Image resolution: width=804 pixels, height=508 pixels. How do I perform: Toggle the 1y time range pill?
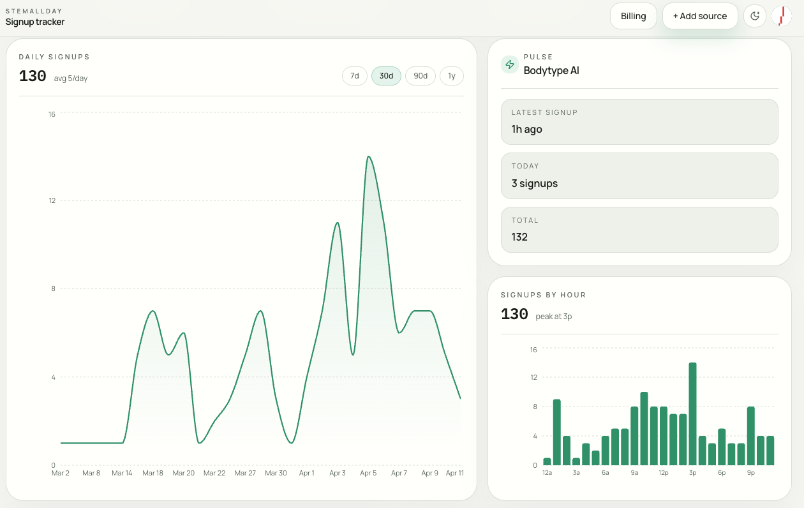click(x=452, y=75)
